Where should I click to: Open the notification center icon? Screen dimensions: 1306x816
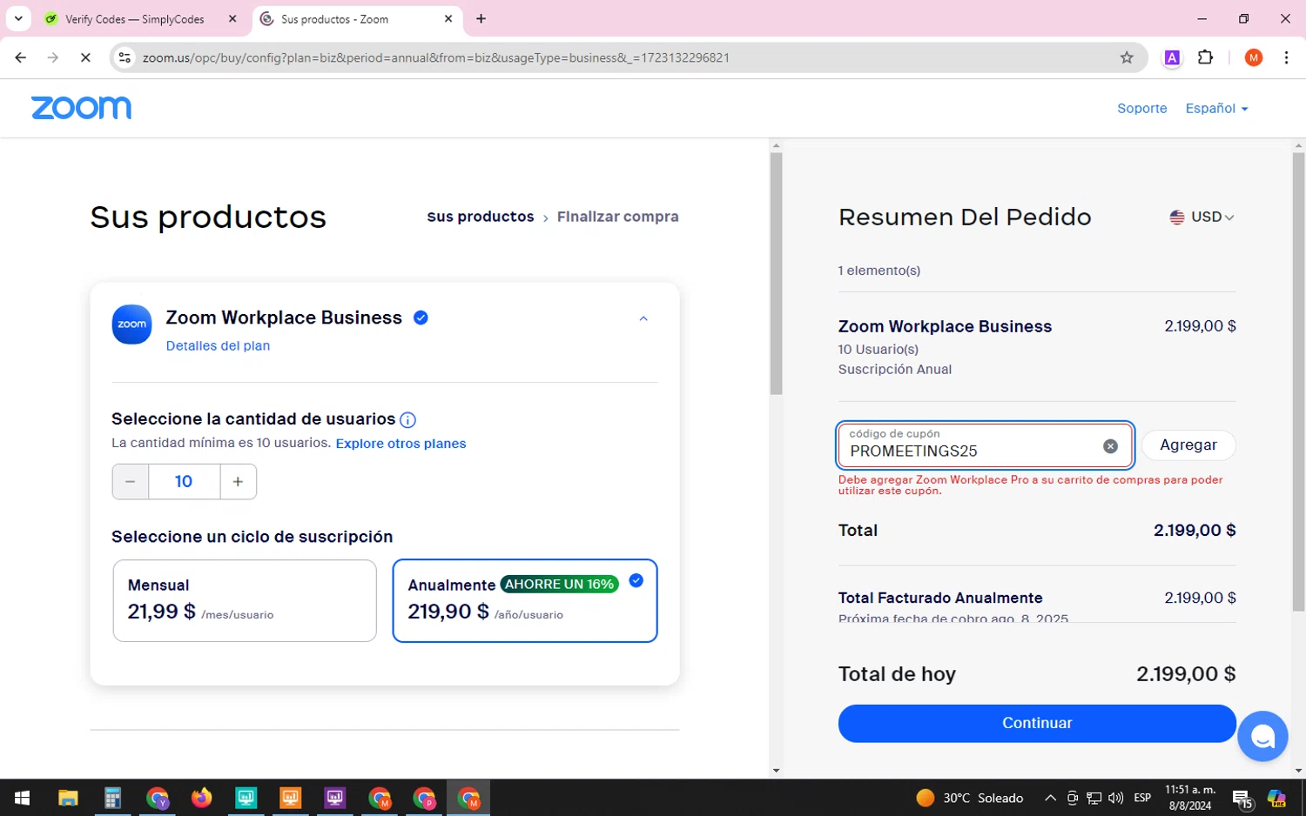[1242, 798]
